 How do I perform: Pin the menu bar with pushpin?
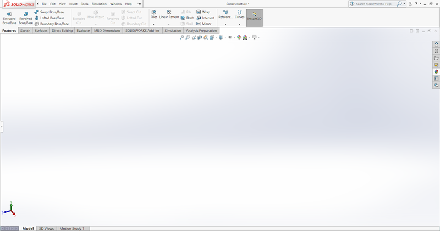pyautogui.click(x=139, y=4)
